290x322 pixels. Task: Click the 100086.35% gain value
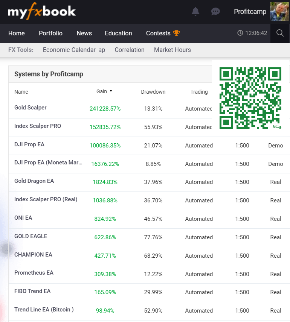pyautogui.click(x=105, y=146)
